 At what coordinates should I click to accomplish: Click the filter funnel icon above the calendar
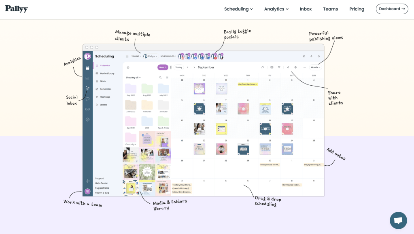[279, 67]
